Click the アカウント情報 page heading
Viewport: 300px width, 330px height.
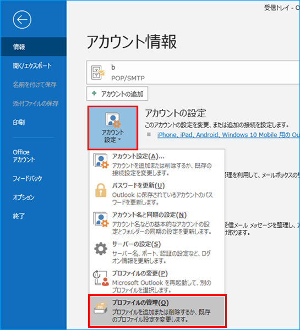[x=132, y=42]
